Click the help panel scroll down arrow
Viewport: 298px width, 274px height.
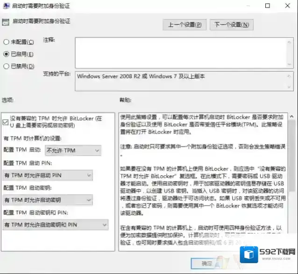pyautogui.click(x=291, y=247)
